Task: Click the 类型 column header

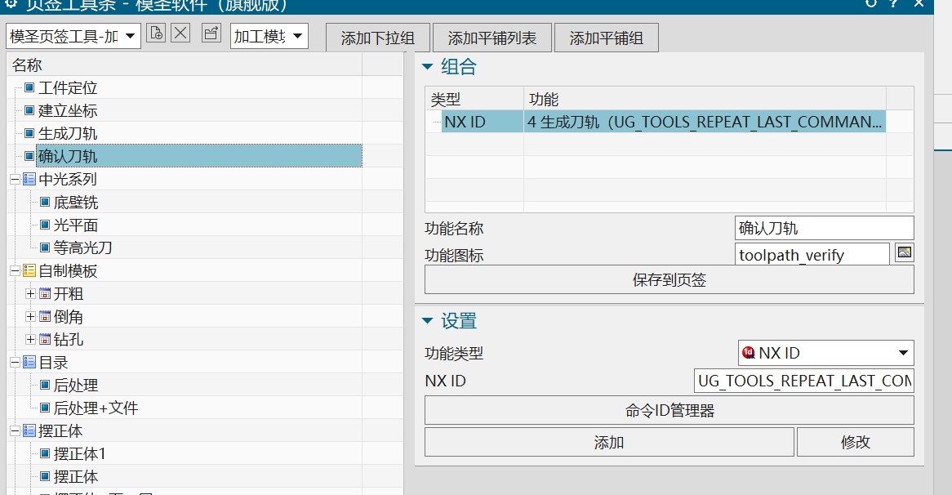Action: tap(475, 99)
